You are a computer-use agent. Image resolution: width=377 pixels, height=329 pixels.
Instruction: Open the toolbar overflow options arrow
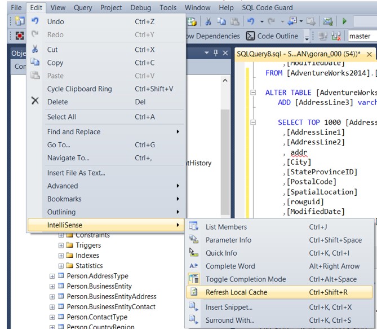coord(307,38)
